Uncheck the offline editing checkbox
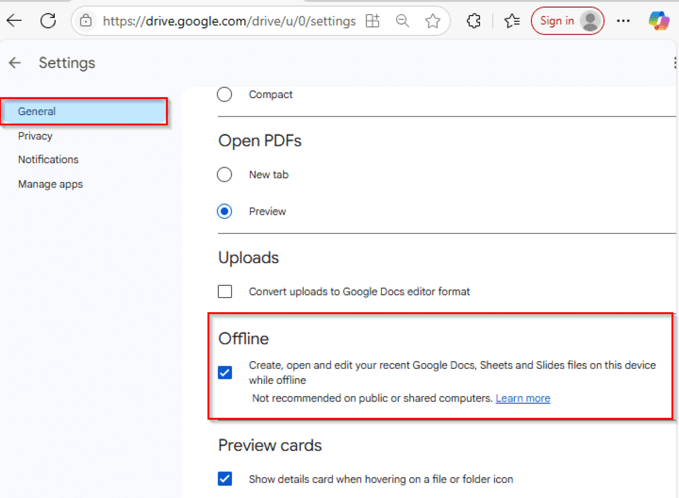The width and height of the screenshot is (679, 498). (x=225, y=373)
